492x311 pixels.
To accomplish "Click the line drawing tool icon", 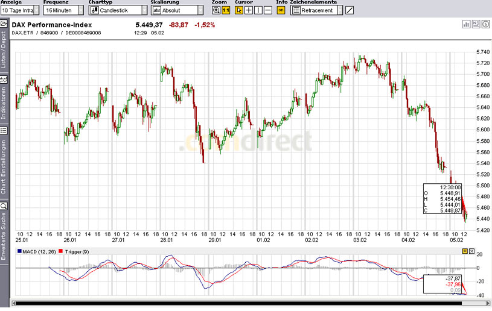I will (x=350, y=10).
